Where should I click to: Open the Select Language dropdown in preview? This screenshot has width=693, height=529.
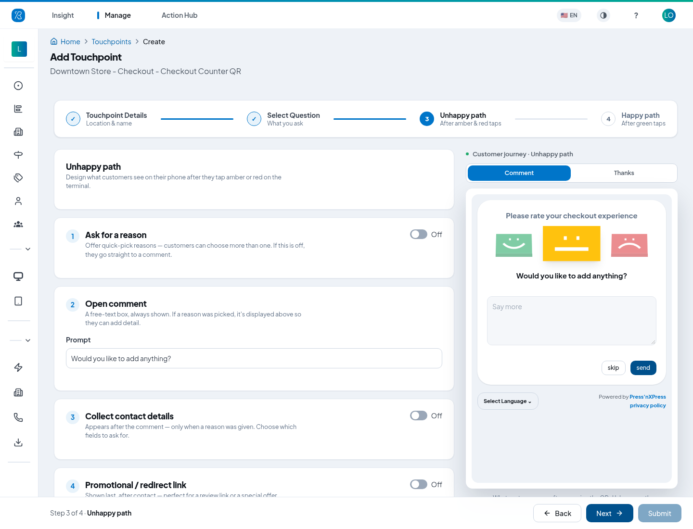pos(508,401)
